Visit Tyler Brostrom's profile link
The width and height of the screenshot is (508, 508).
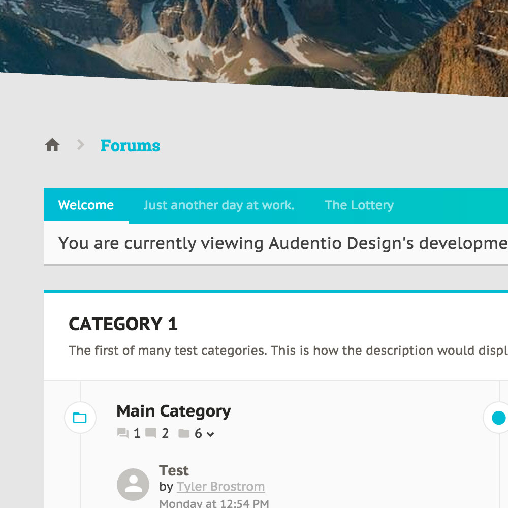pos(220,487)
